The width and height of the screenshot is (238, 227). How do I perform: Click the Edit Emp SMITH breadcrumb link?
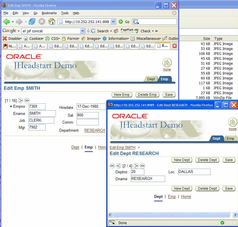(122, 148)
